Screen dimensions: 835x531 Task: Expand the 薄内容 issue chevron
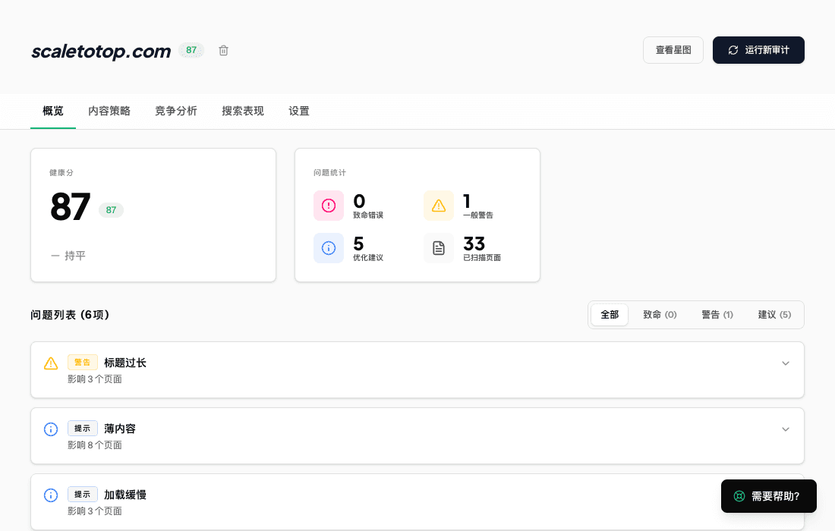[786, 429]
